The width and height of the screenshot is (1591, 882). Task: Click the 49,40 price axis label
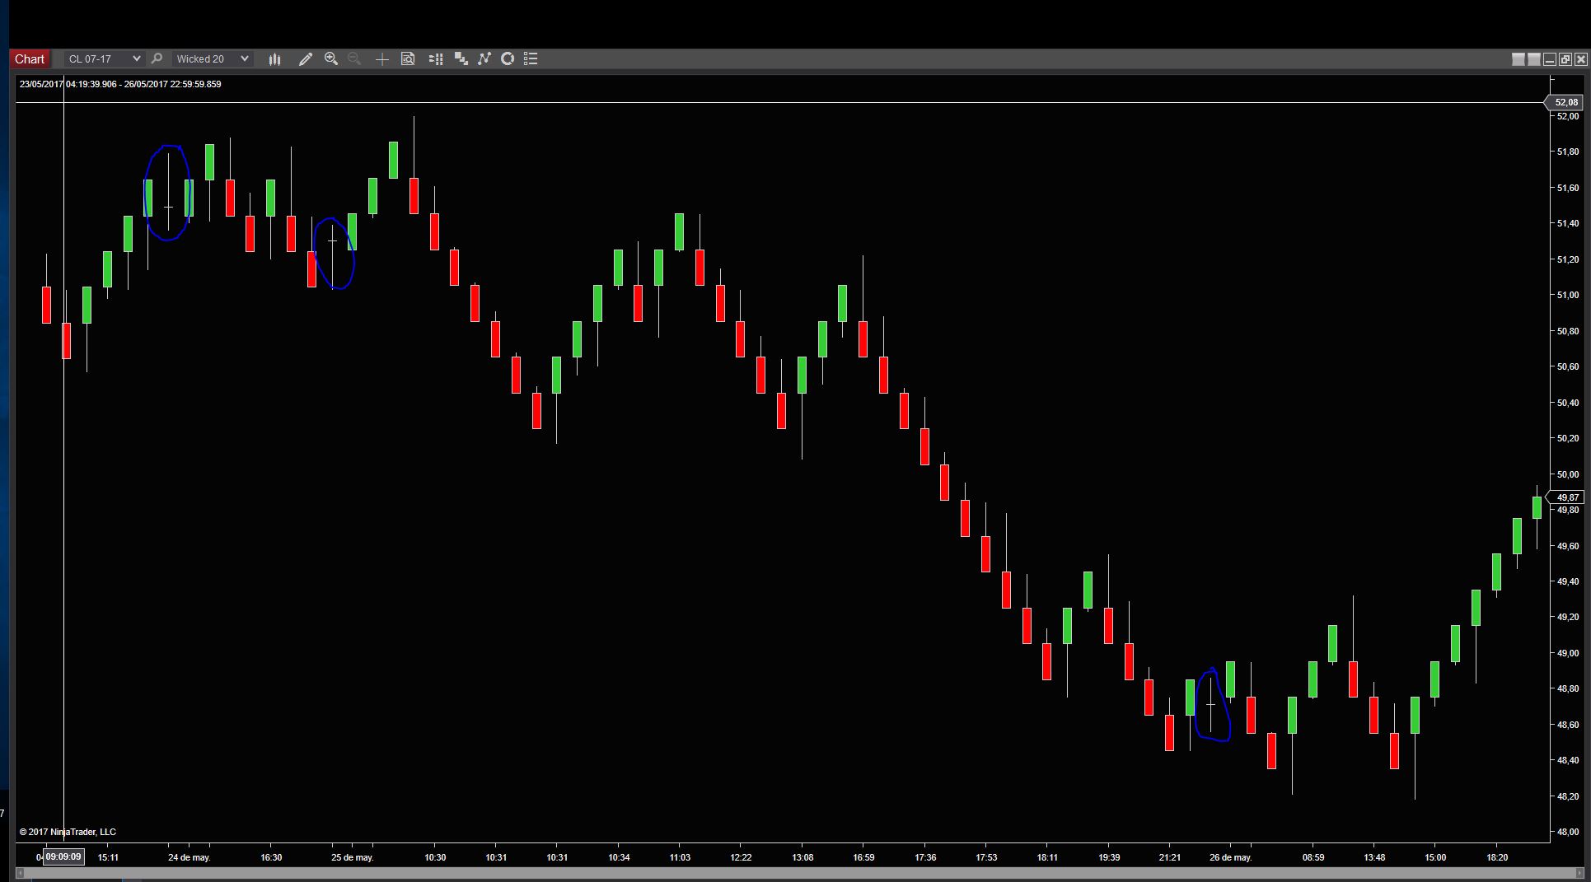1567,581
